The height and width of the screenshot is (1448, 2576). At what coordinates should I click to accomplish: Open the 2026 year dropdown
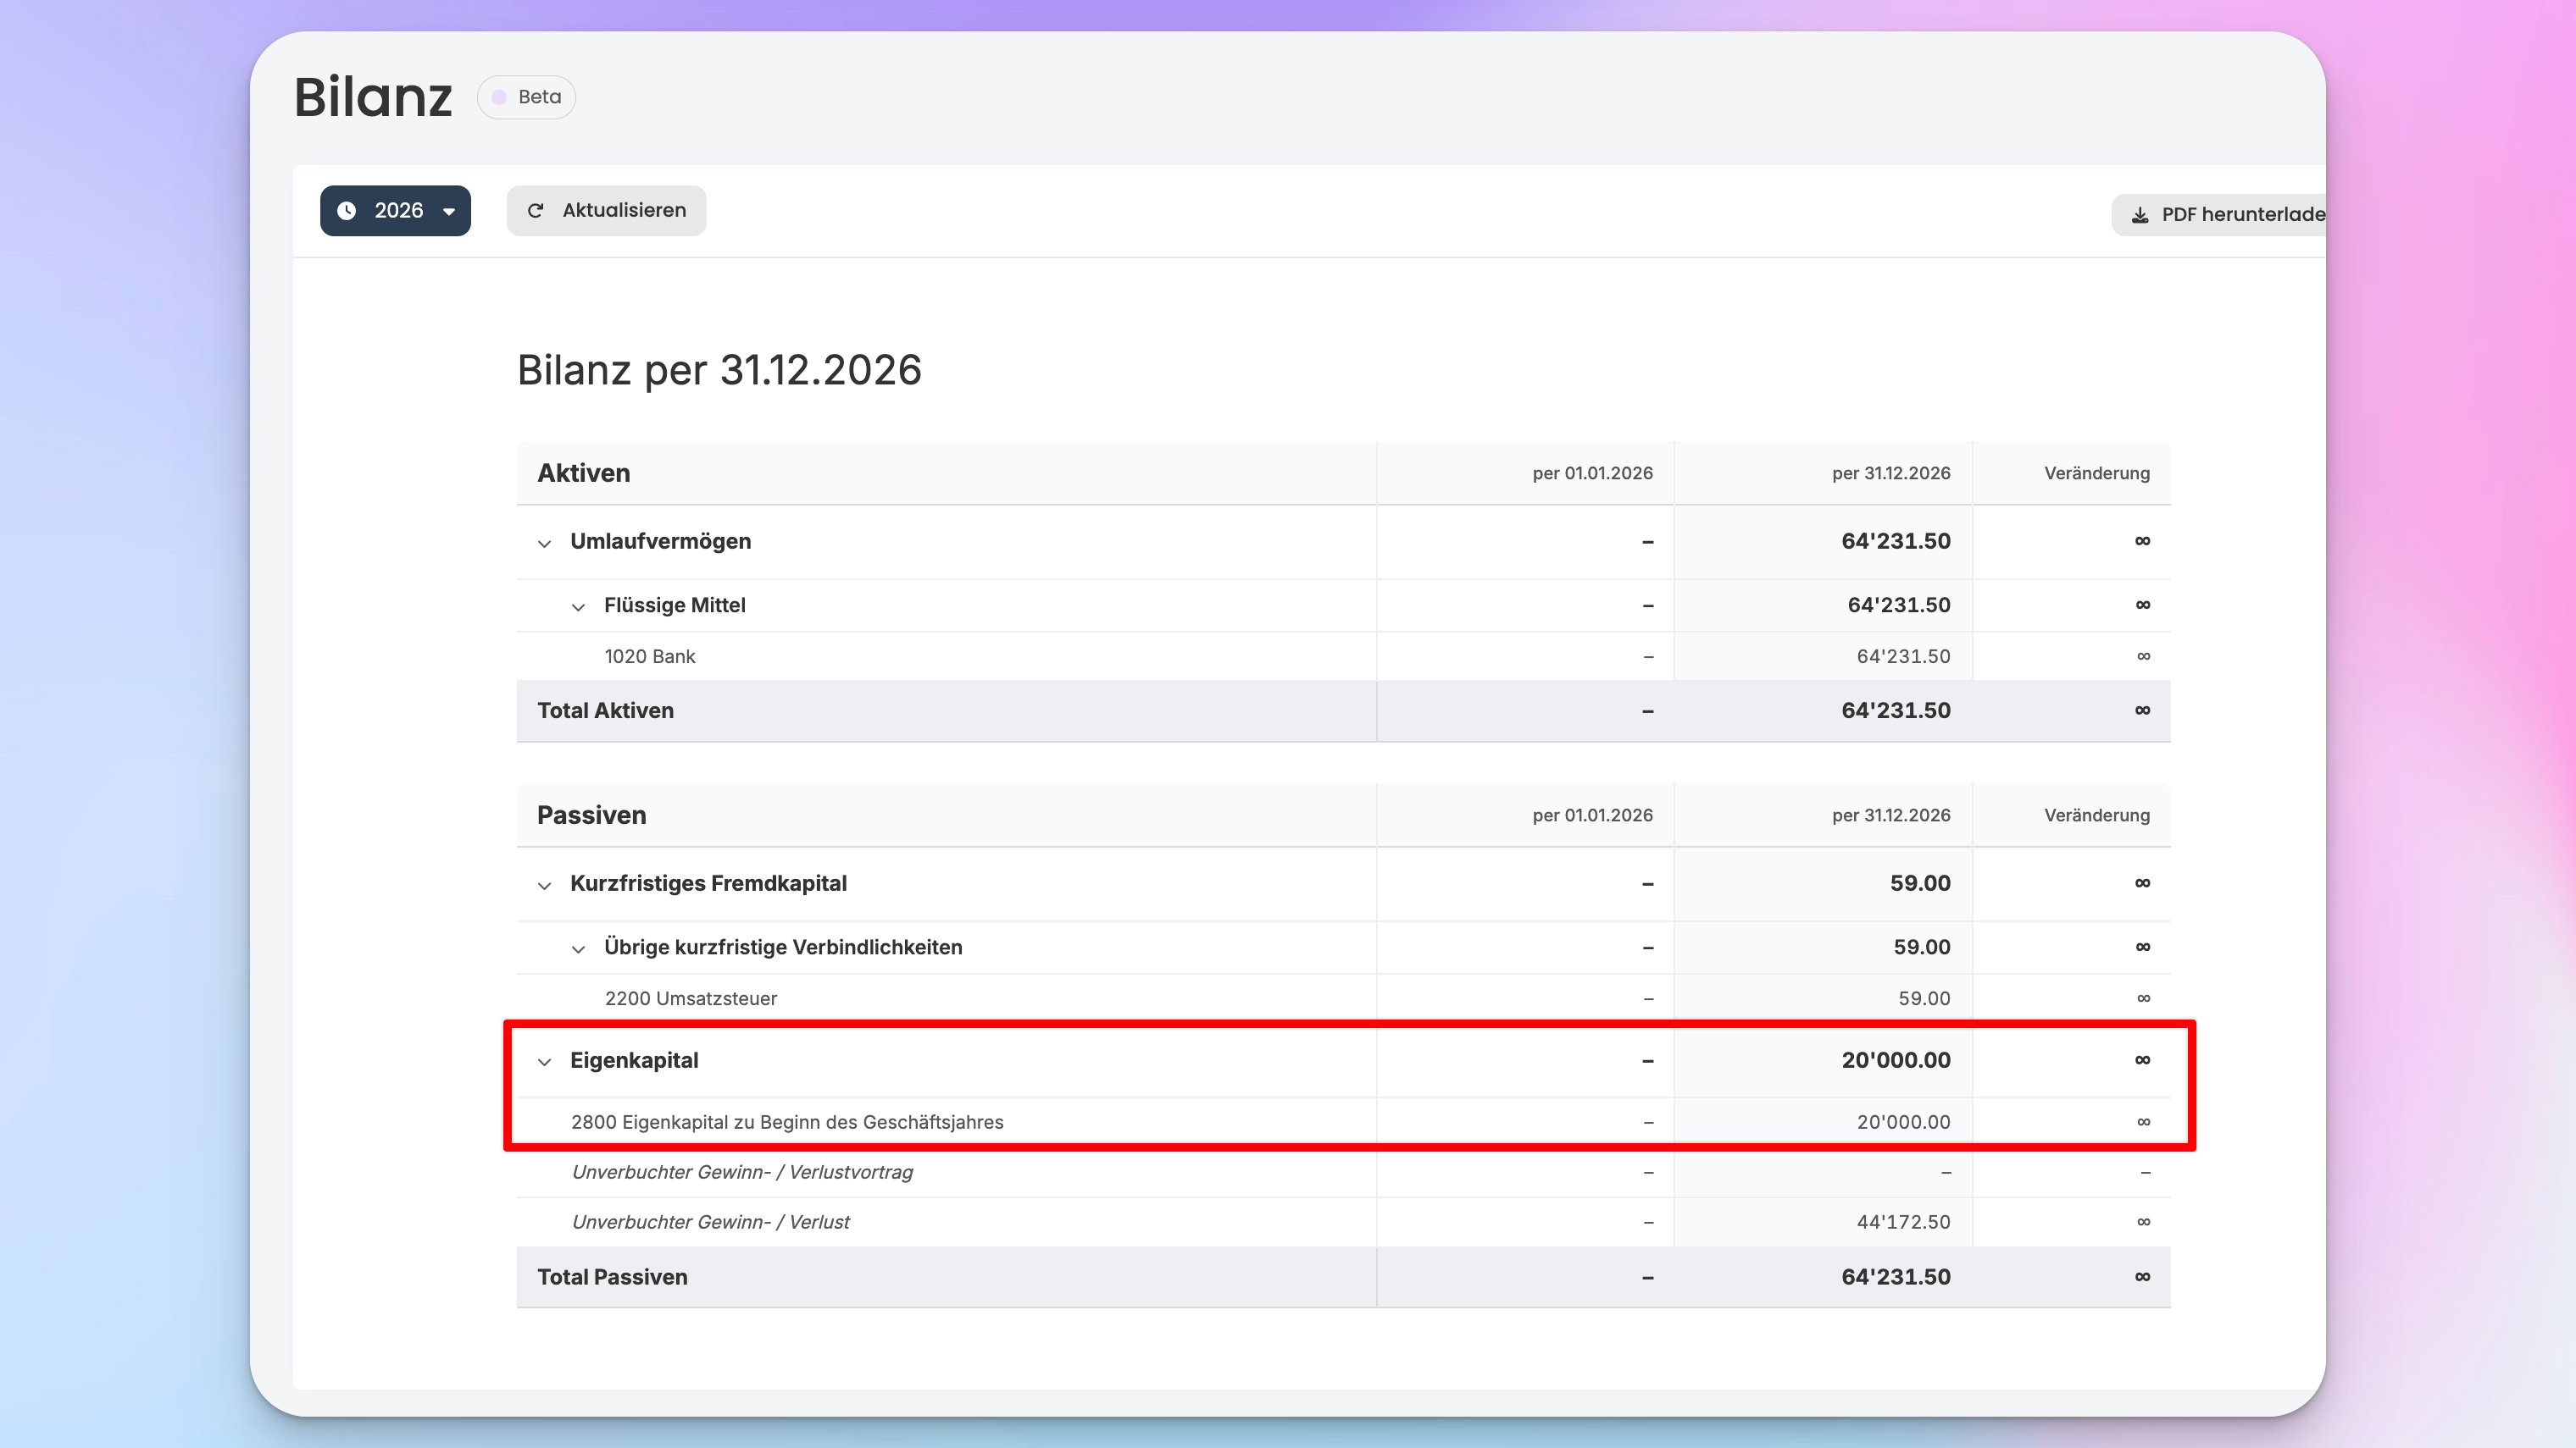coord(395,211)
